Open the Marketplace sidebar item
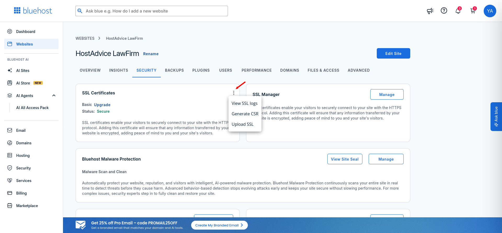502x233 pixels. (x=31, y=206)
